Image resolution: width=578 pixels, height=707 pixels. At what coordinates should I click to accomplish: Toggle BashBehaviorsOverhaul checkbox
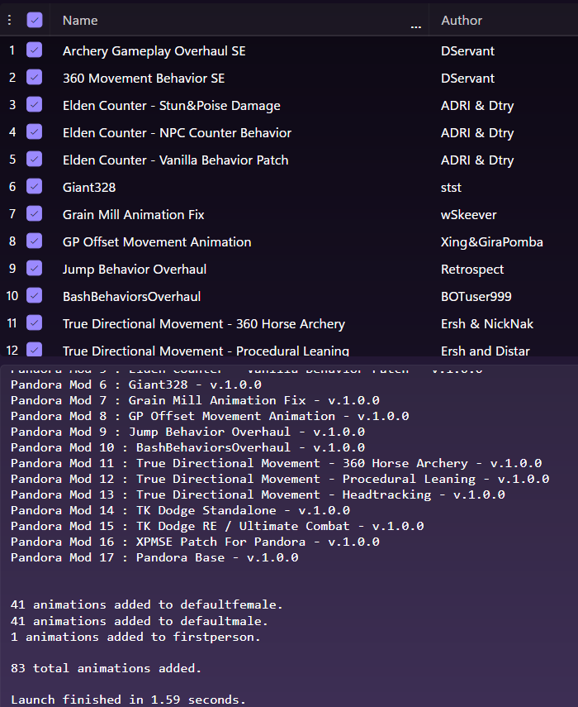click(x=35, y=296)
